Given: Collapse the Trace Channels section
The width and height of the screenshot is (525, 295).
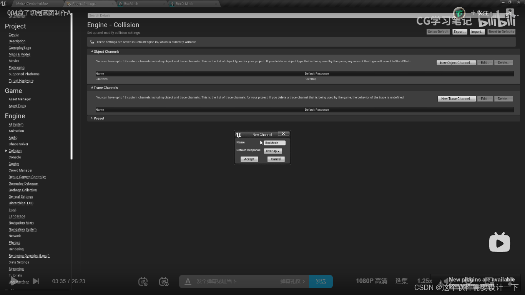Looking at the screenshot, I should point(92,88).
